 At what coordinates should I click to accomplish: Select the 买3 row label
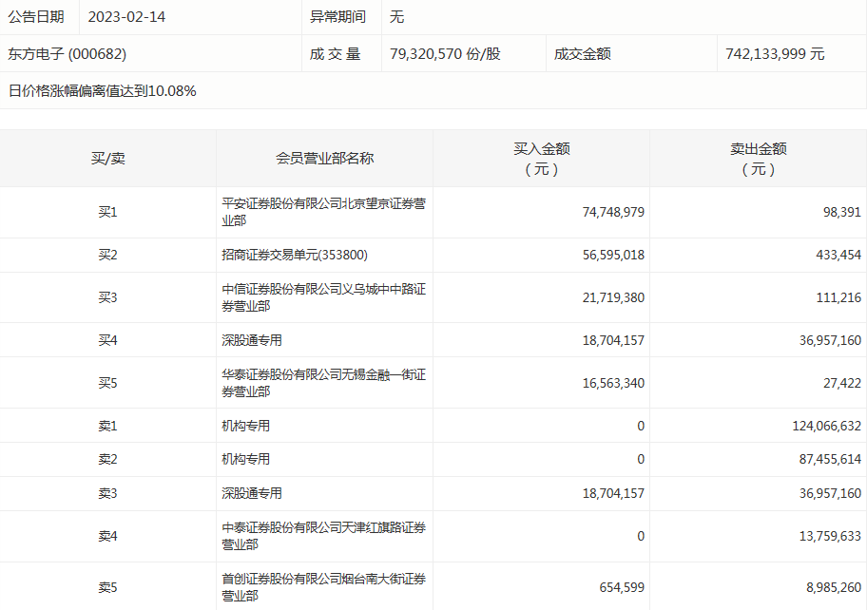tap(107, 297)
